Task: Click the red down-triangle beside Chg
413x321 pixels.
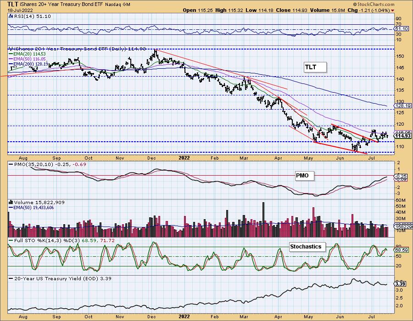Action: point(393,11)
